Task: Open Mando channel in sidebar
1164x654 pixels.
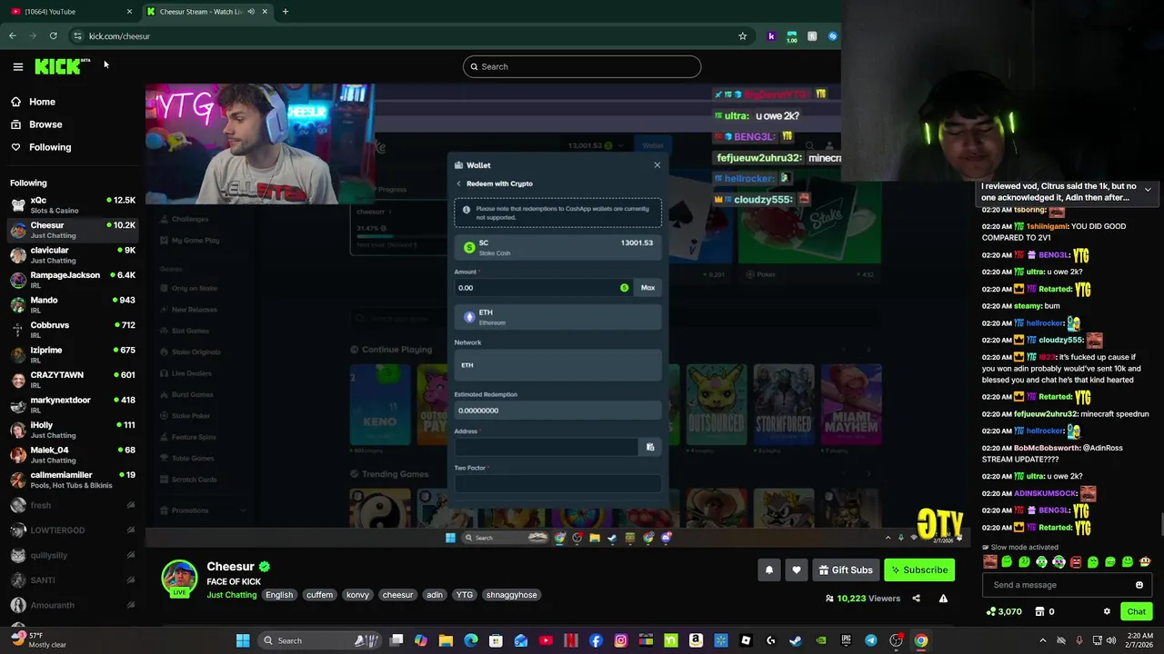Action: (x=71, y=304)
